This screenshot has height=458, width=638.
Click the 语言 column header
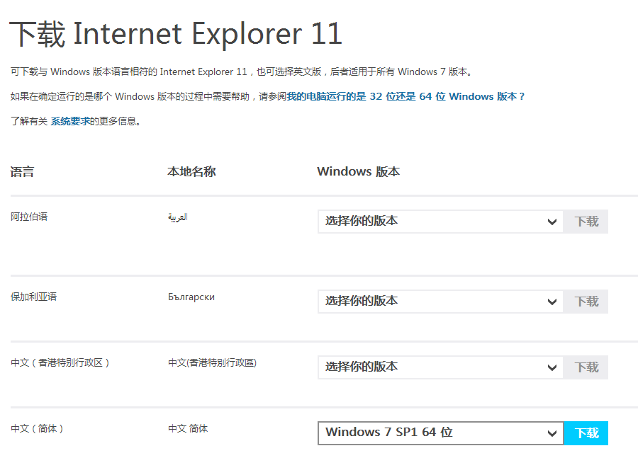click(22, 171)
